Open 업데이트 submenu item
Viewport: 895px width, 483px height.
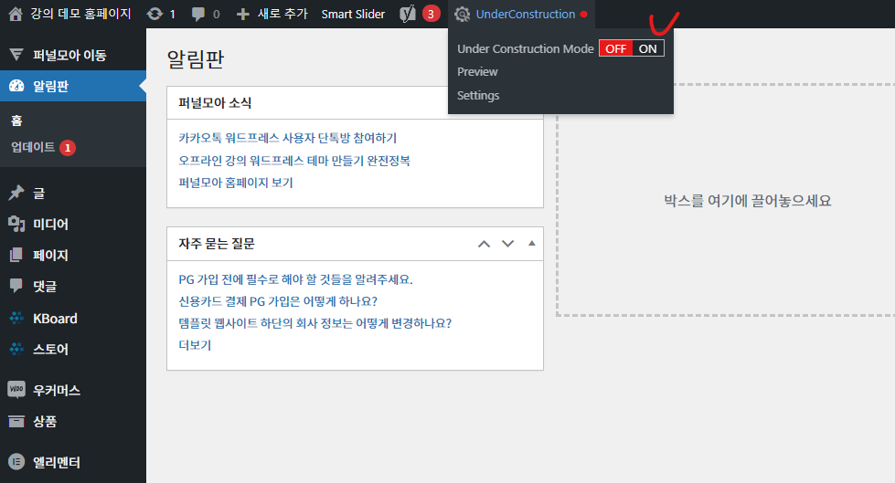coord(33,147)
